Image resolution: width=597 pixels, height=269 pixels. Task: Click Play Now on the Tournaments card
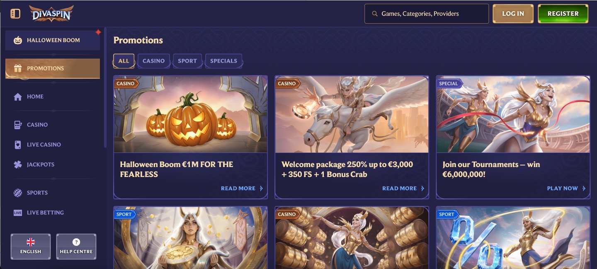566,188
